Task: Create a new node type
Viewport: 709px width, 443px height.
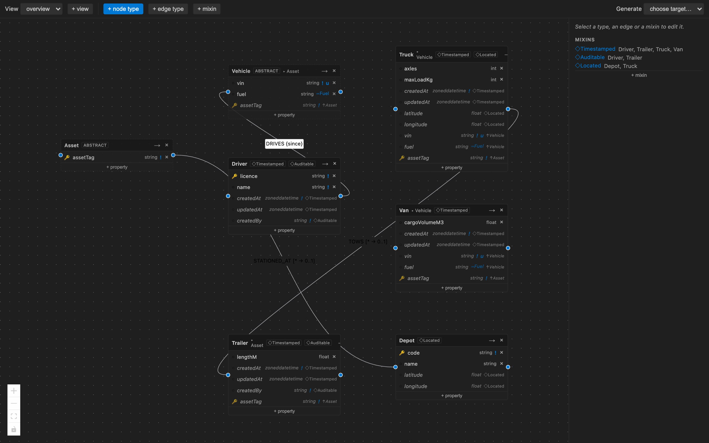Action: point(123,9)
